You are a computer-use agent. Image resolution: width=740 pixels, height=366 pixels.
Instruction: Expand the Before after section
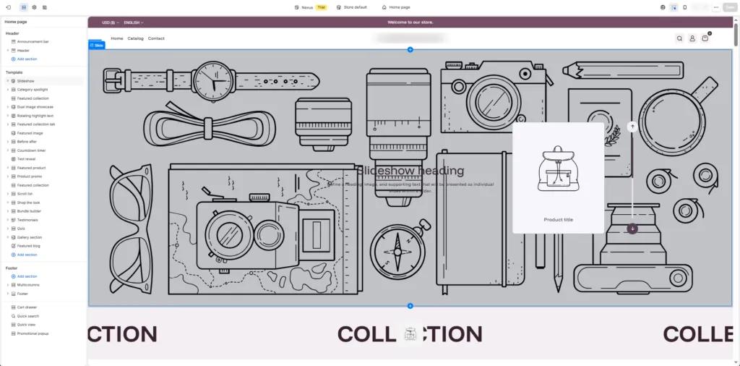pyautogui.click(x=7, y=142)
